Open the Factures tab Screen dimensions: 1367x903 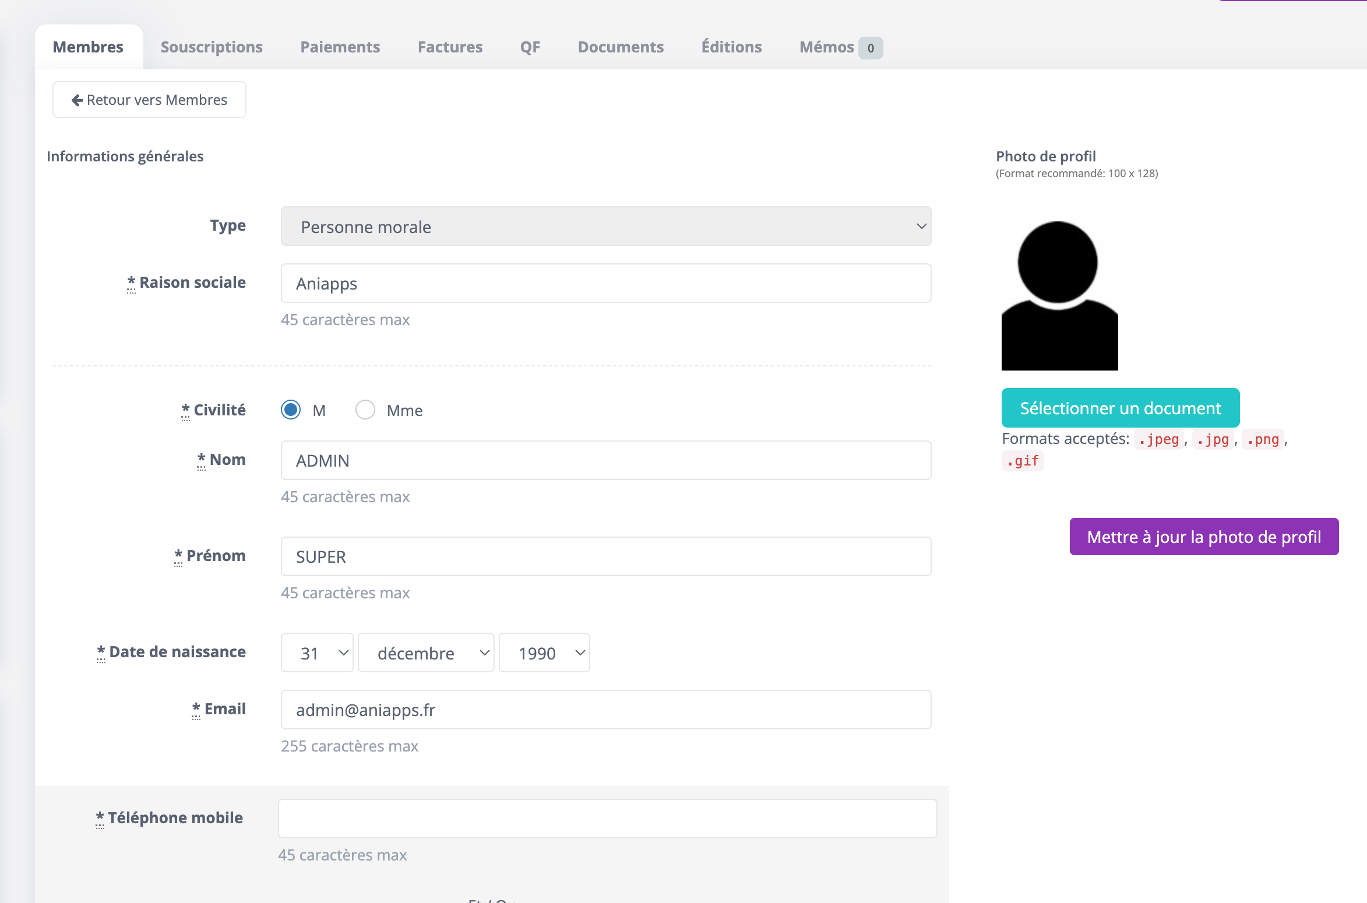450,47
